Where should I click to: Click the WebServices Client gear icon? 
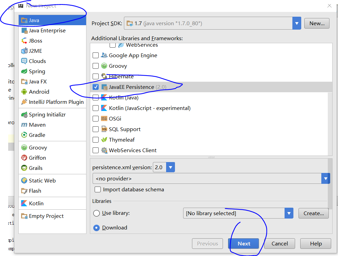(x=104, y=150)
